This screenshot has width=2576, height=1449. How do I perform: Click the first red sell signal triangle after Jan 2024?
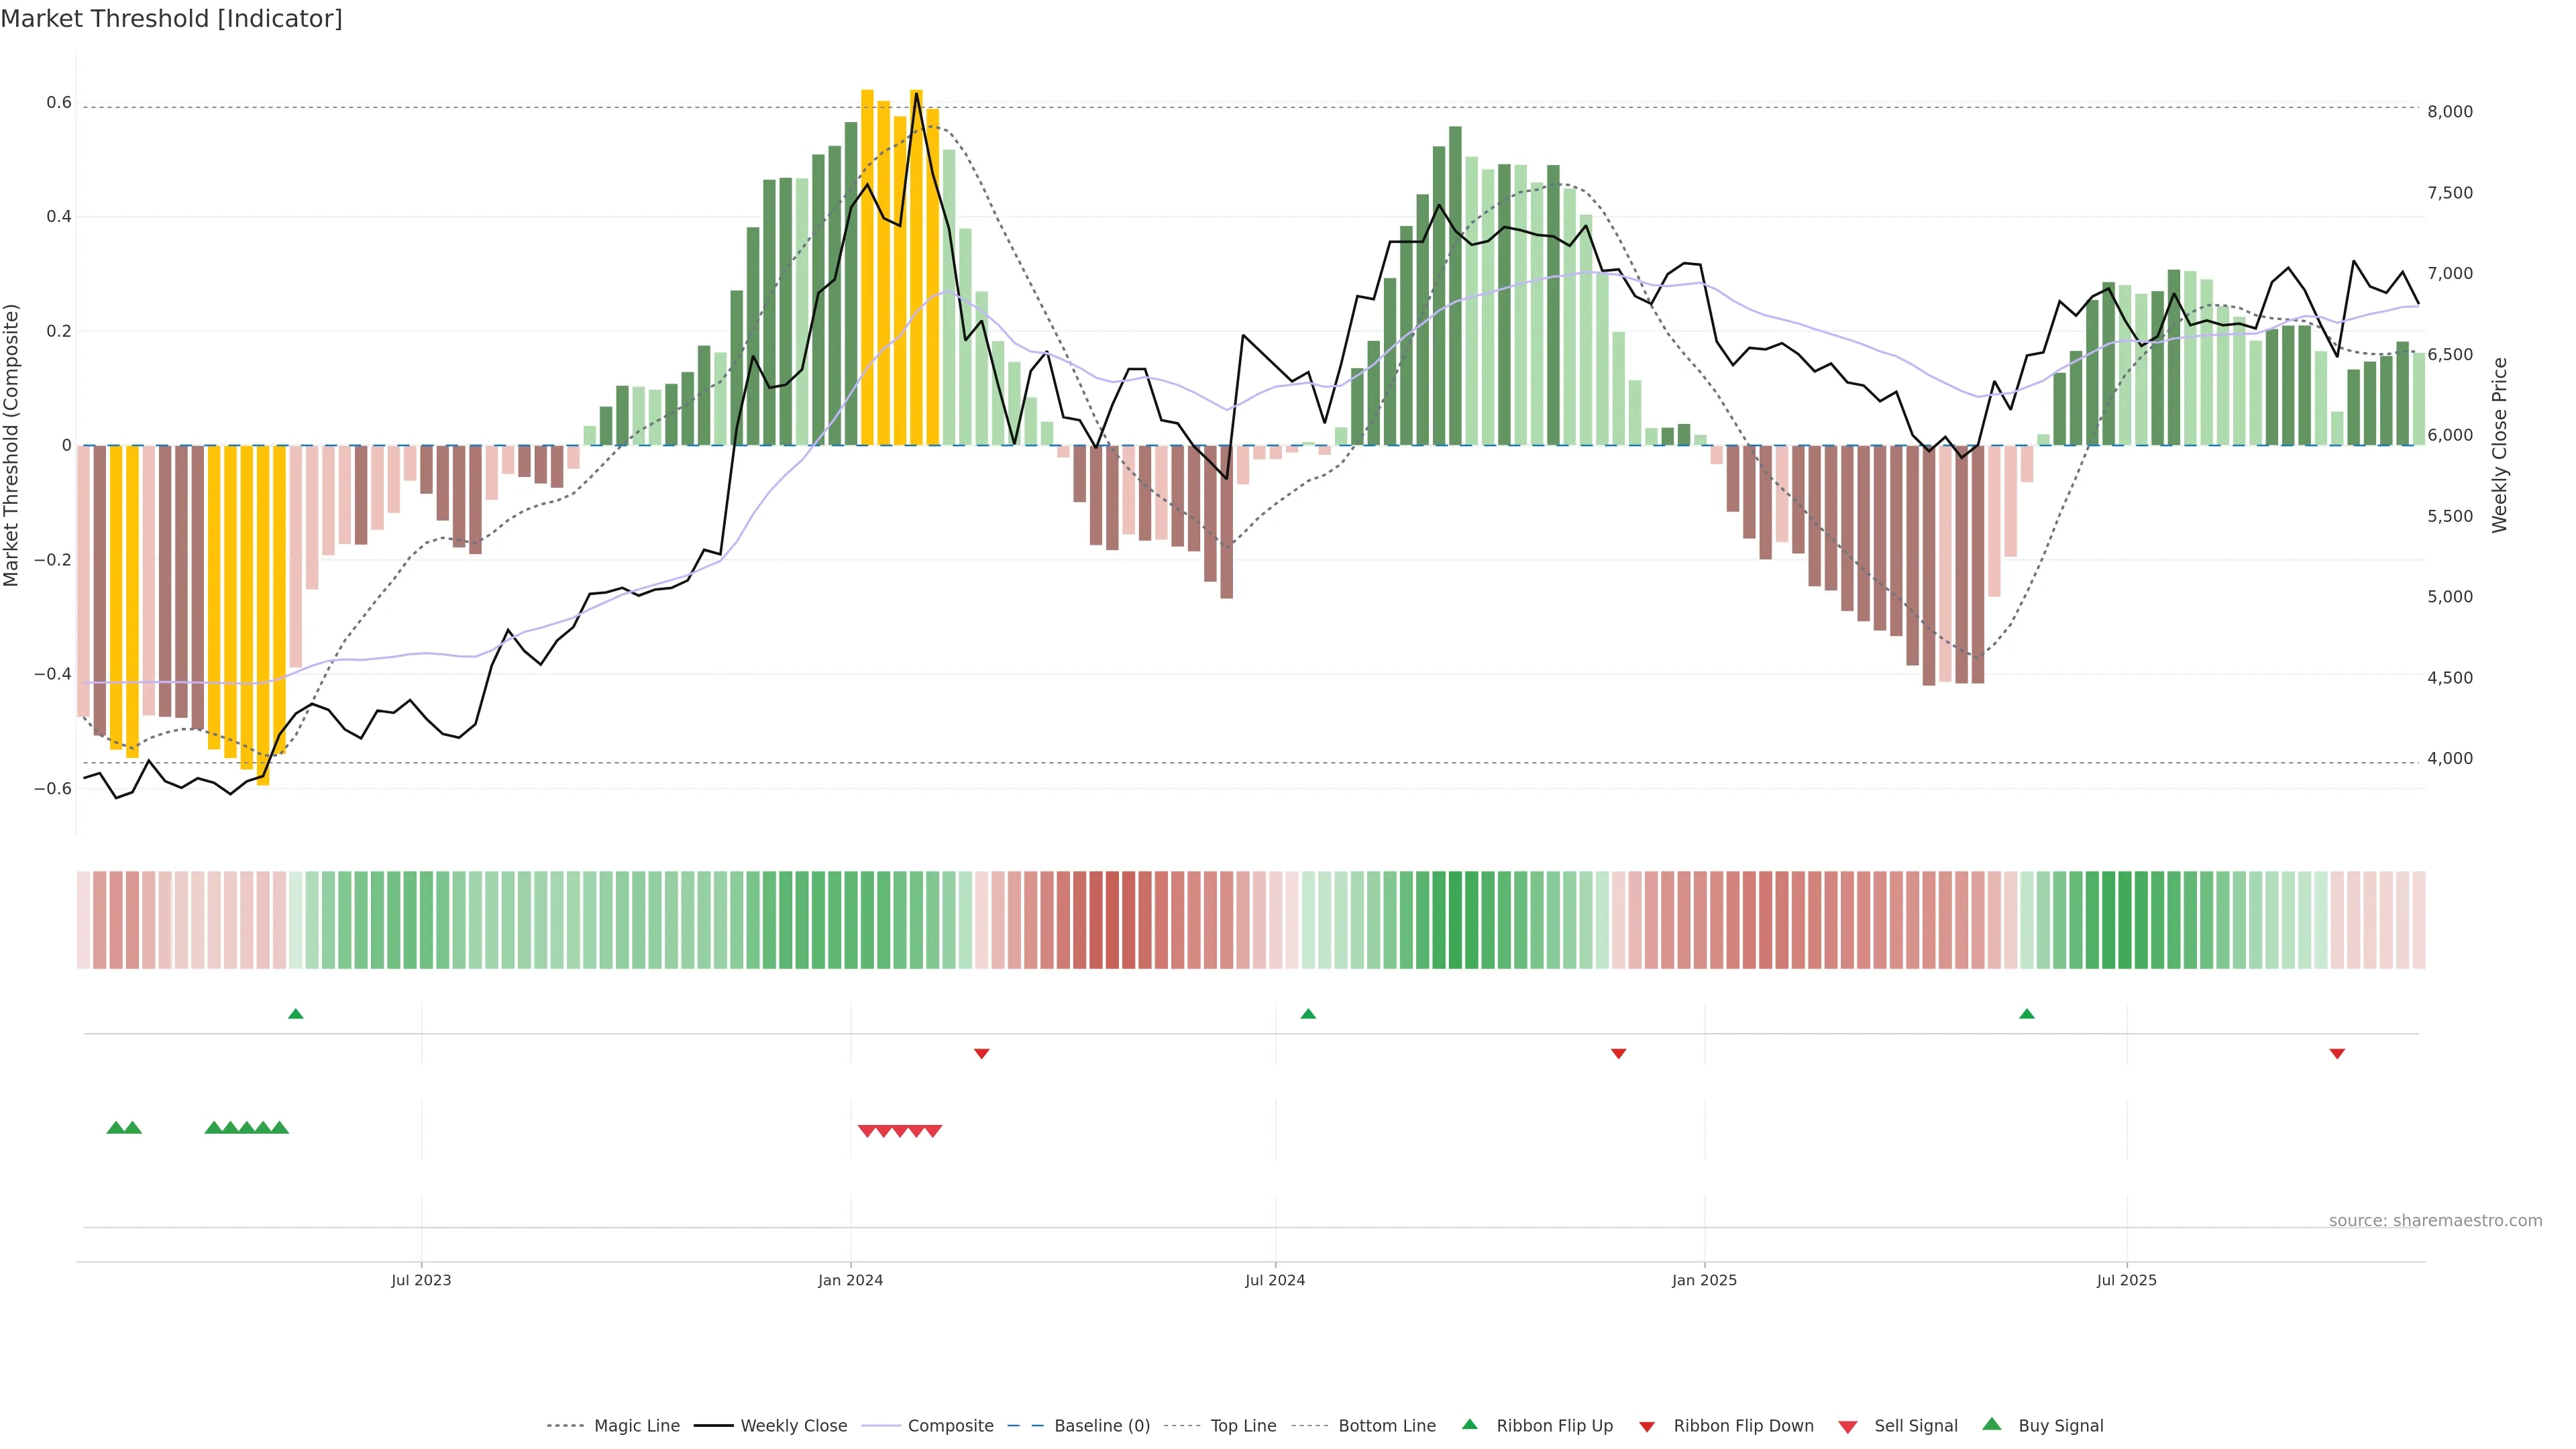(x=867, y=1131)
